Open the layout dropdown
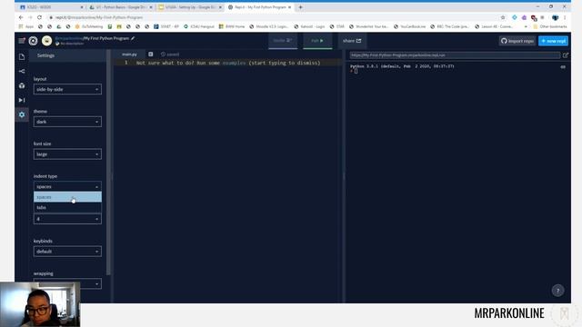This screenshot has width=582, height=327. click(67, 89)
